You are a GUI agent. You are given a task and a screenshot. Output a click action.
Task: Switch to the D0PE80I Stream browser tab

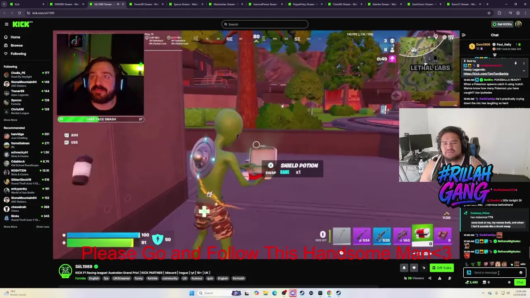[66, 4]
